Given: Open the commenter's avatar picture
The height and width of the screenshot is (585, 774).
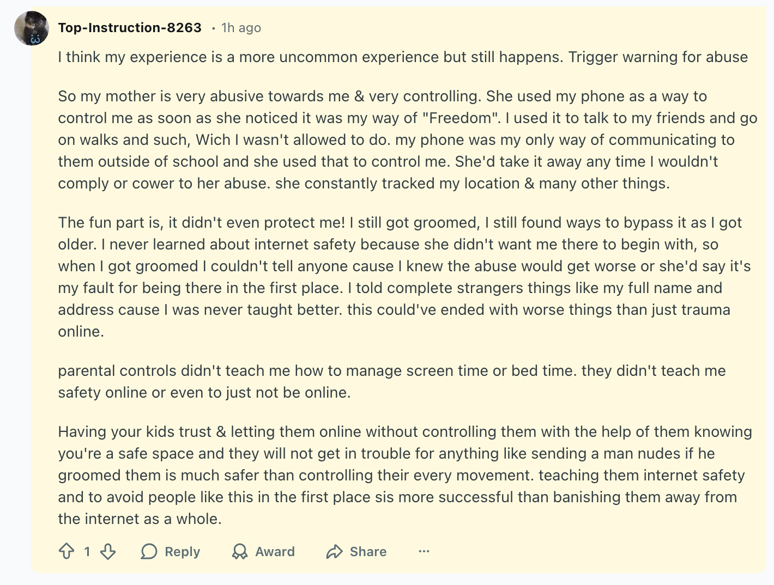Looking at the screenshot, I should pos(32,28).
